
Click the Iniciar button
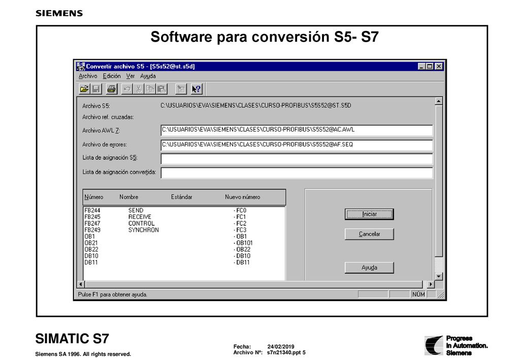pos(369,214)
